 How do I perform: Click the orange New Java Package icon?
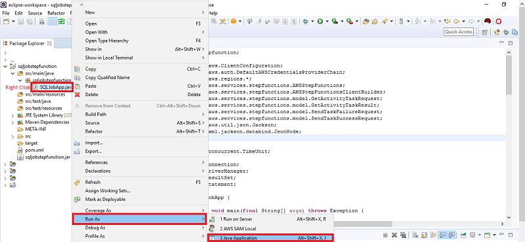pyautogui.click(x=234, y=21)
